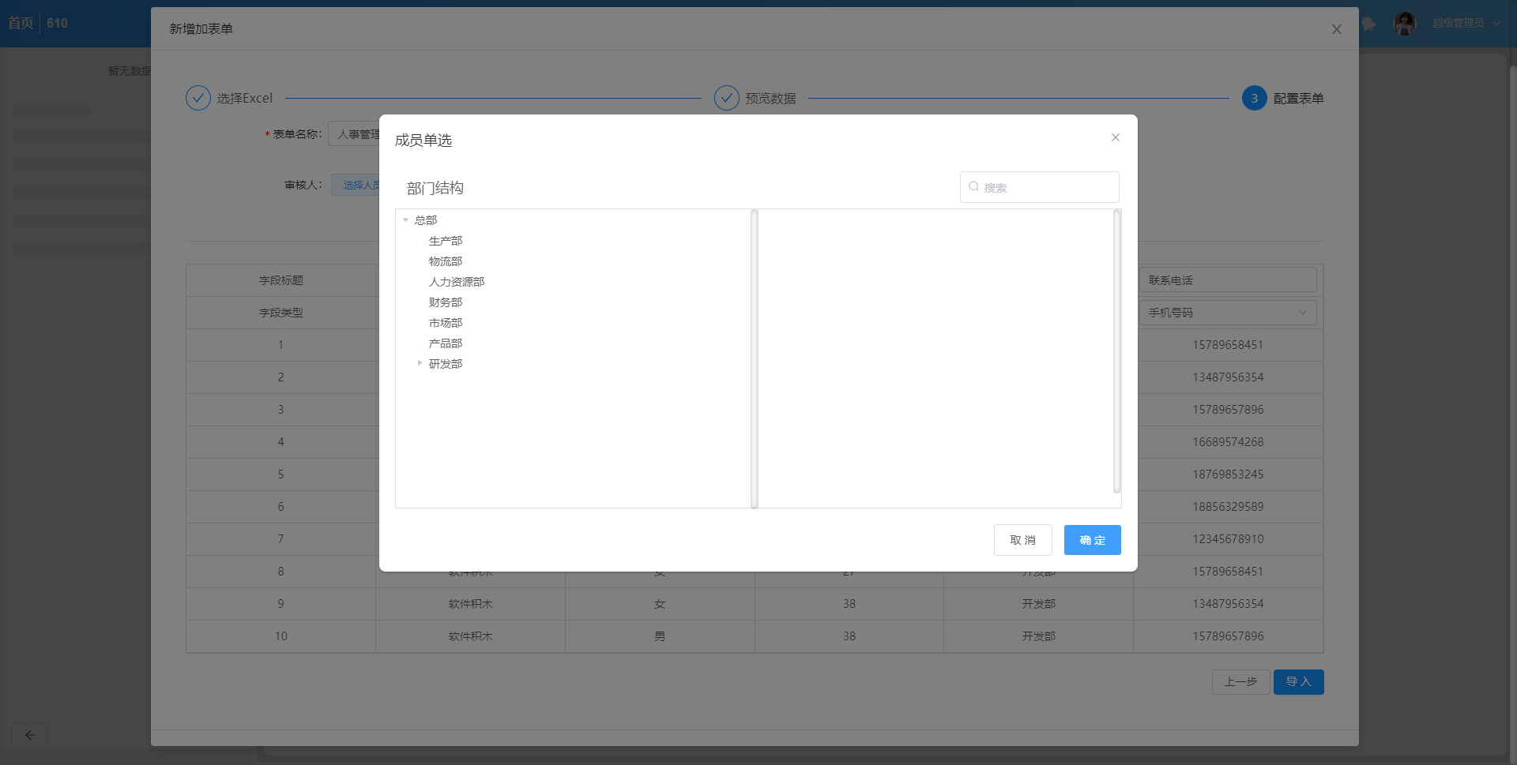Open the 手机号码 field type dropdown
This screenshot has height=765, width=1517.
pyautogui.click(x=1227, y=313)
